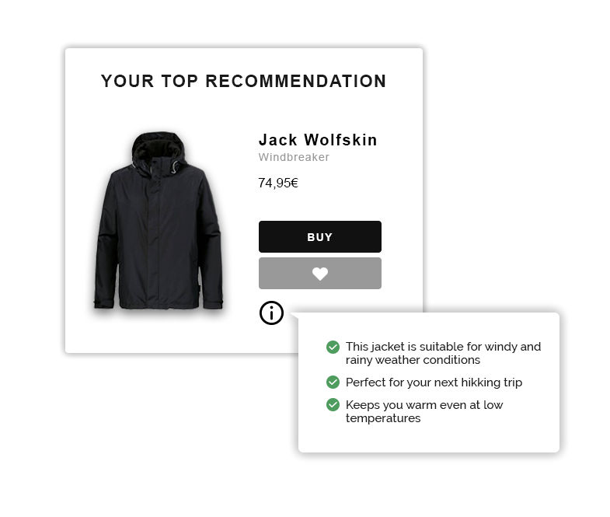Click the black BUY button
Image resolution: width=610 pixels, height=517 pixels.
[x=319, y=237]
